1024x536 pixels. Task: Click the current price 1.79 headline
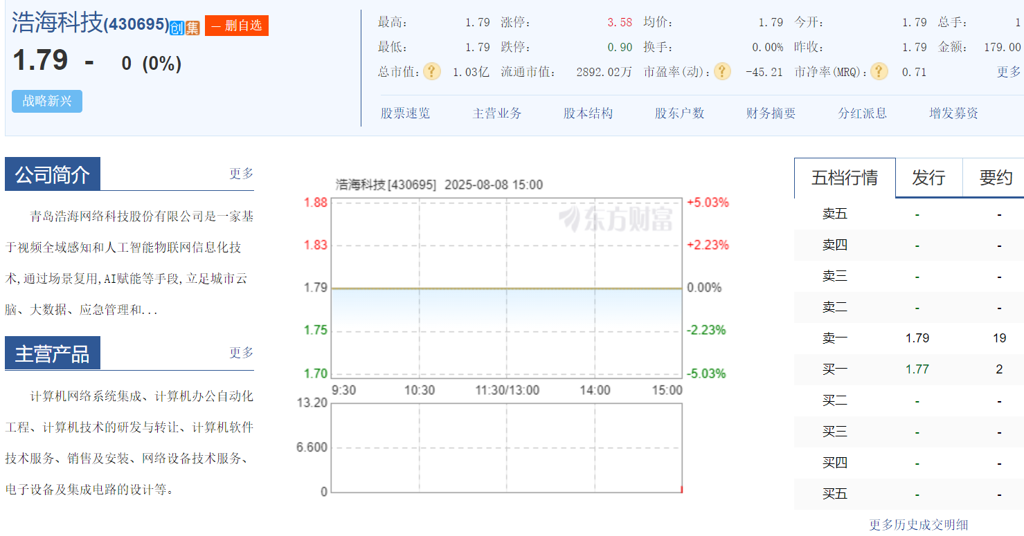[x=41, y=61]
